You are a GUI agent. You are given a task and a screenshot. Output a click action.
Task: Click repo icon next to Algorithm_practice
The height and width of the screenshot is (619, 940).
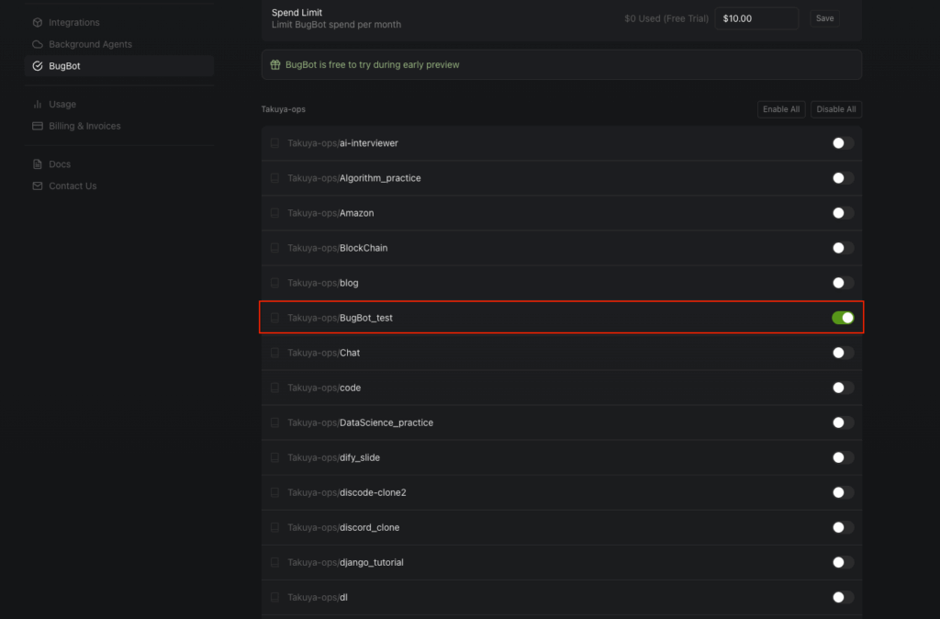[x=274, y=178]
